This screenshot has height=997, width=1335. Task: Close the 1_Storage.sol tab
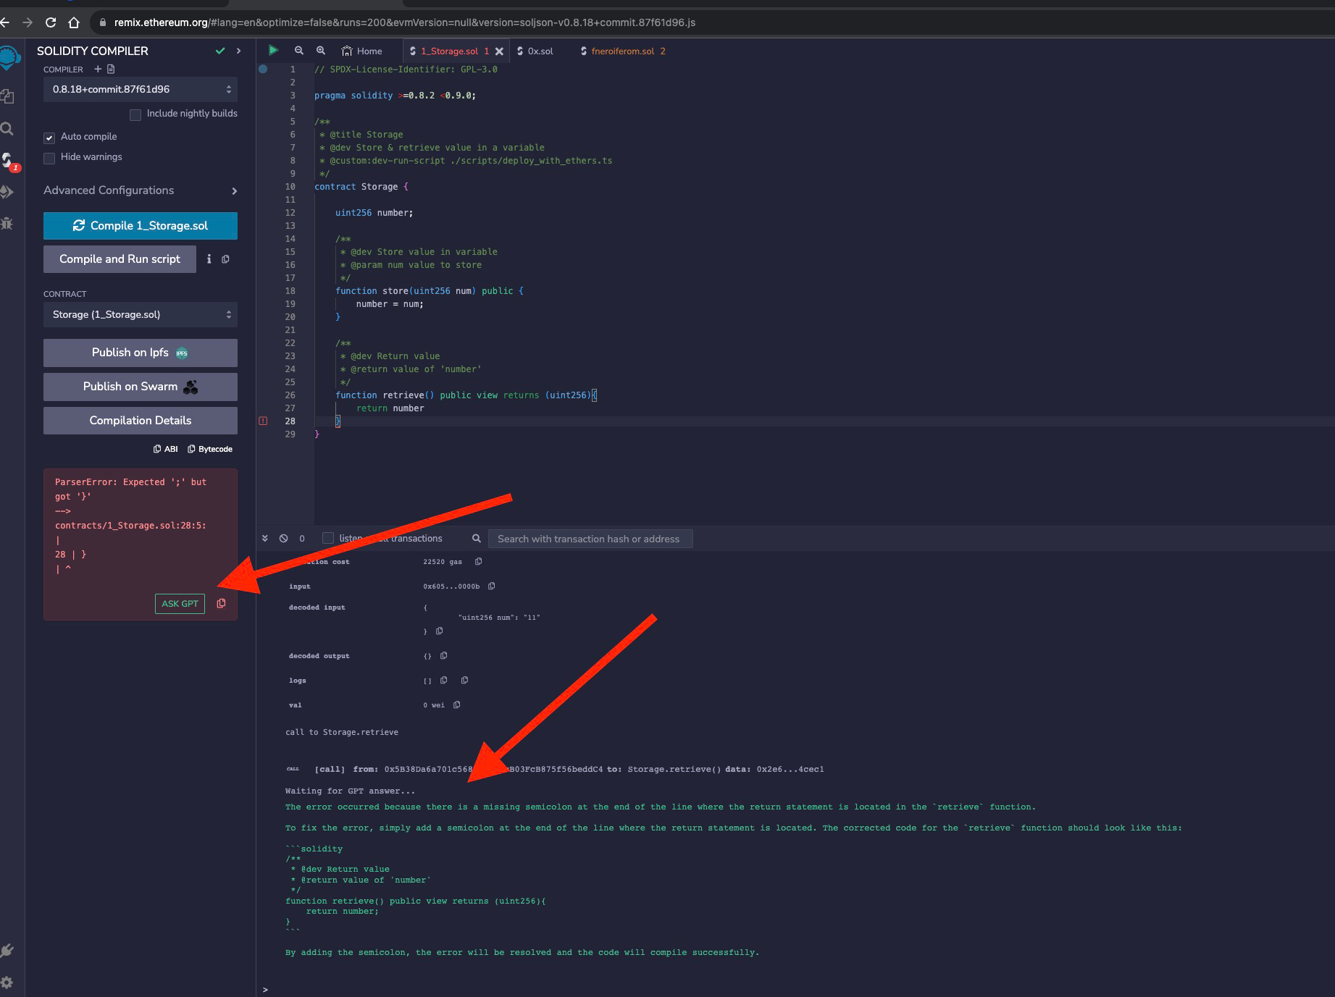coord(499,51)
